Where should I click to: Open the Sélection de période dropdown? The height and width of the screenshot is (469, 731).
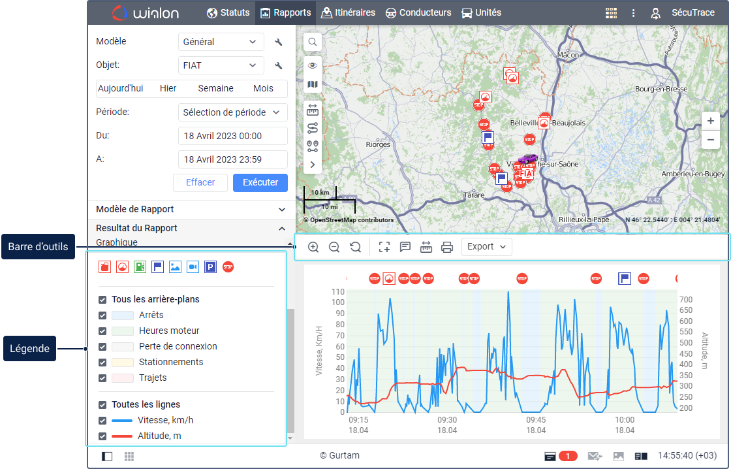232,112
